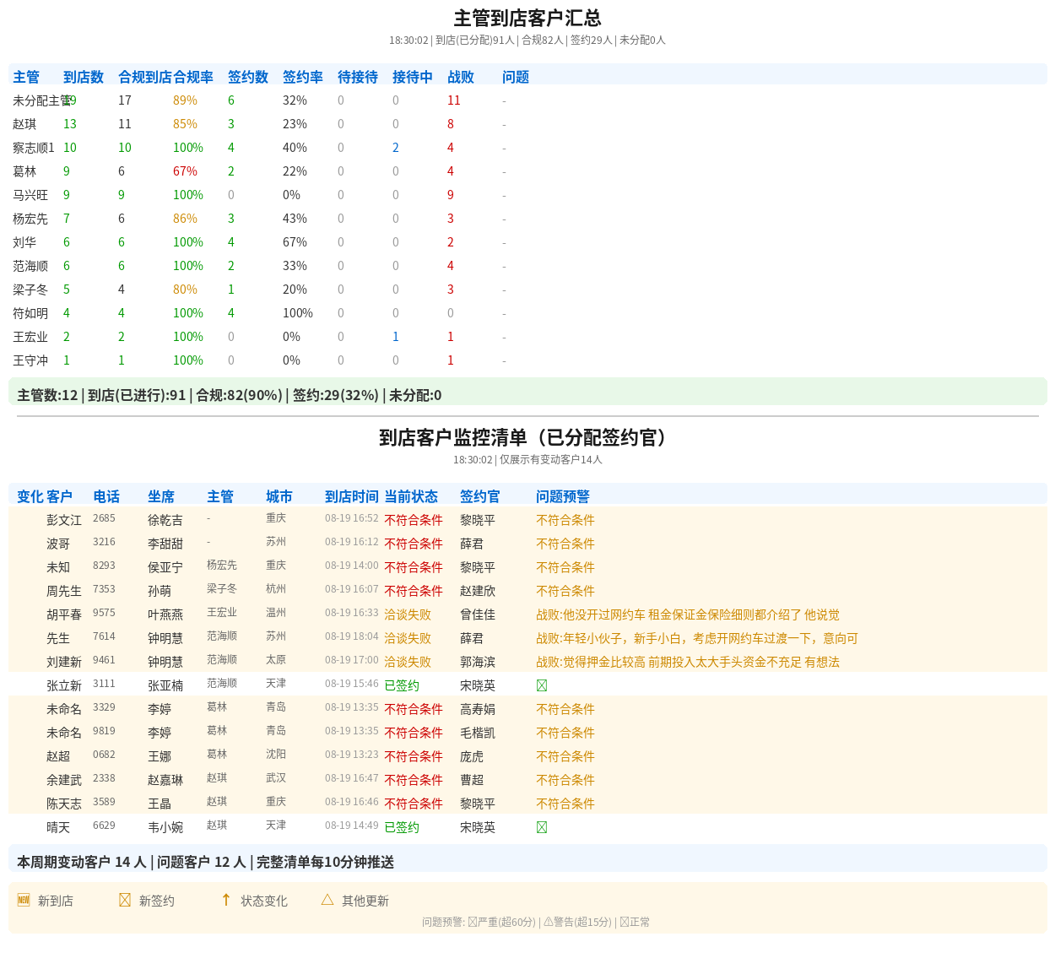Click signing officer 高寿娟

point(478,709)
